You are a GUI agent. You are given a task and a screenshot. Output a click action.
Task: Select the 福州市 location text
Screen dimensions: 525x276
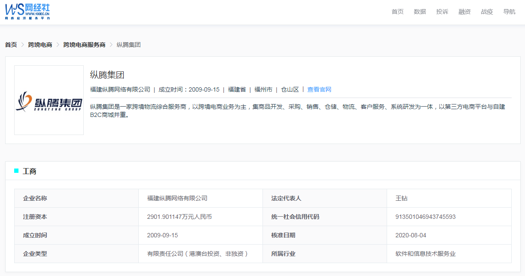tap(263, 89)
